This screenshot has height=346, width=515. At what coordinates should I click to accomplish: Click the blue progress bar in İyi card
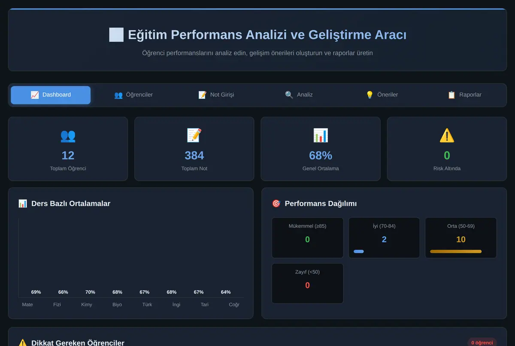[x=359, y=252]
